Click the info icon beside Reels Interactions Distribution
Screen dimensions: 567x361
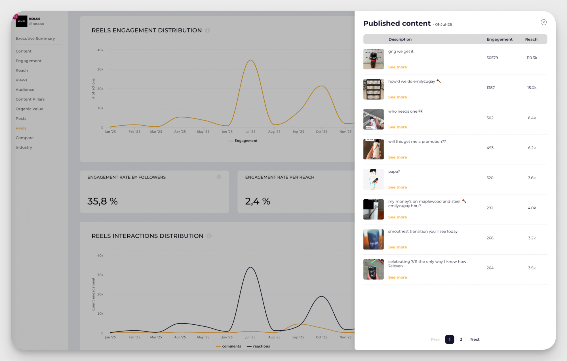(209, 236)
